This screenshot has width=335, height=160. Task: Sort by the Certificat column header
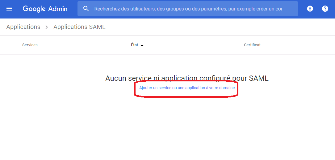click(x=252, y=45)
